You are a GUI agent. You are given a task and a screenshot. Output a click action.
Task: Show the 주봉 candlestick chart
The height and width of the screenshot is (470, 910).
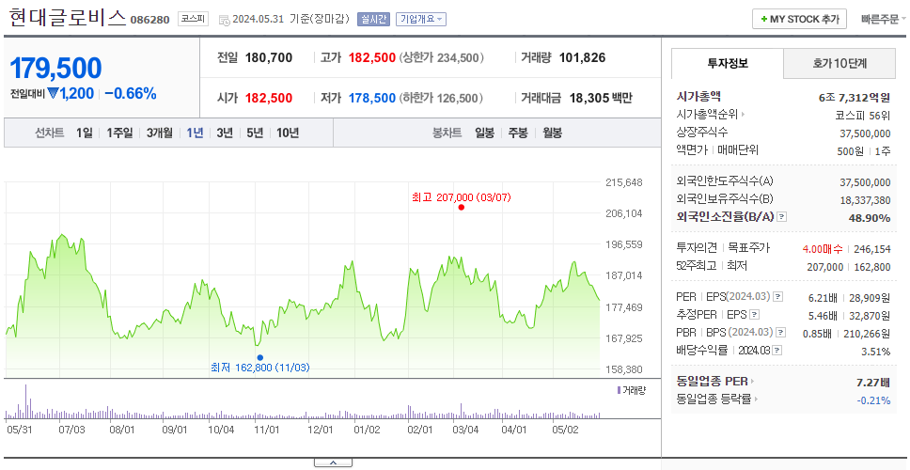pyautogui.click(x=518, y=133)
